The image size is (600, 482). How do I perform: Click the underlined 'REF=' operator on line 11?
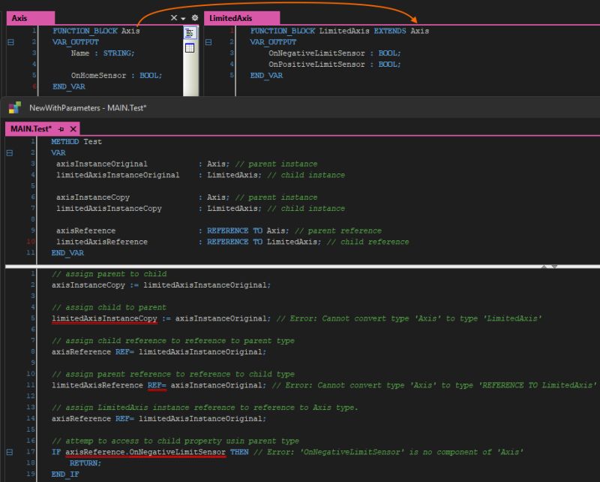pyautogui.click(x=157, y=385)
